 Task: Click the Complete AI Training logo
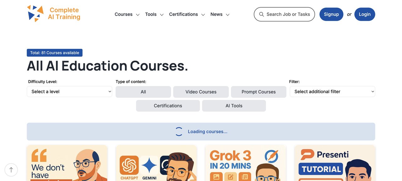click(x=54, y=14)
